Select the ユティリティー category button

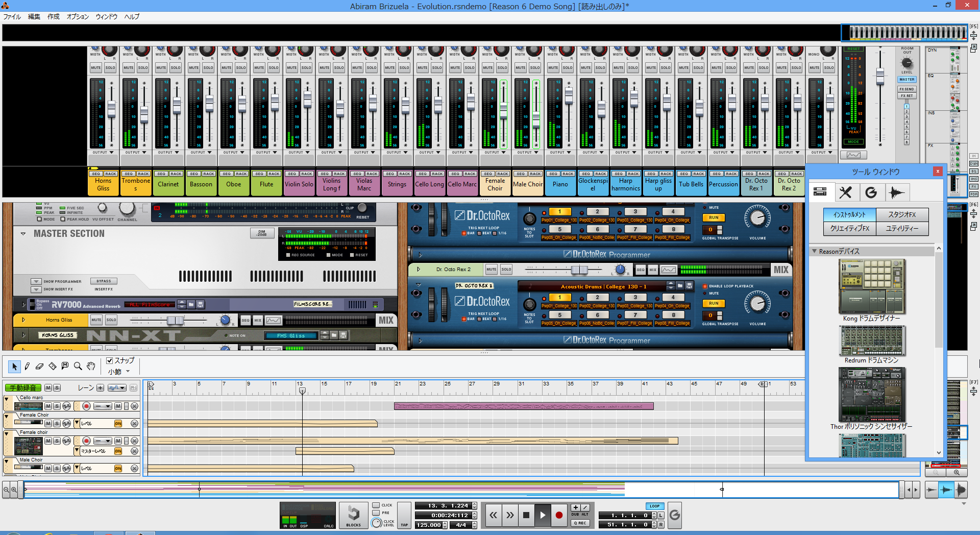coord(902,228)
